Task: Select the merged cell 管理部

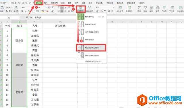Action: tap(19, 92)
